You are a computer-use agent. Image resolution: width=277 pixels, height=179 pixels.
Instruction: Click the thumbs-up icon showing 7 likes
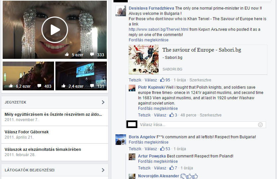[172, 168]
